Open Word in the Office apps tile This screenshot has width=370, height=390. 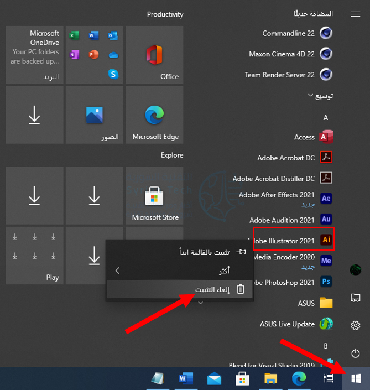tap(93, 35)
